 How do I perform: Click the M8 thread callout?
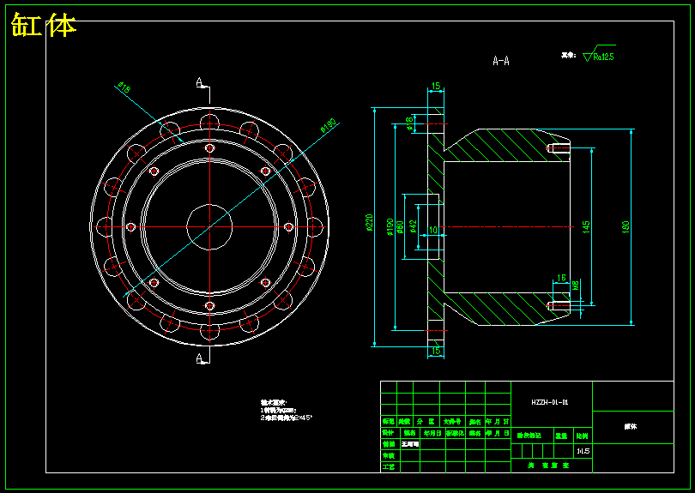[576, 285]
